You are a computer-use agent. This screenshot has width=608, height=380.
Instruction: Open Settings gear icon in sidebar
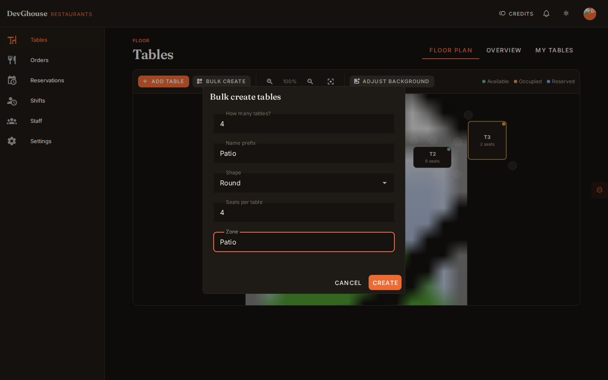click(12, 141)
